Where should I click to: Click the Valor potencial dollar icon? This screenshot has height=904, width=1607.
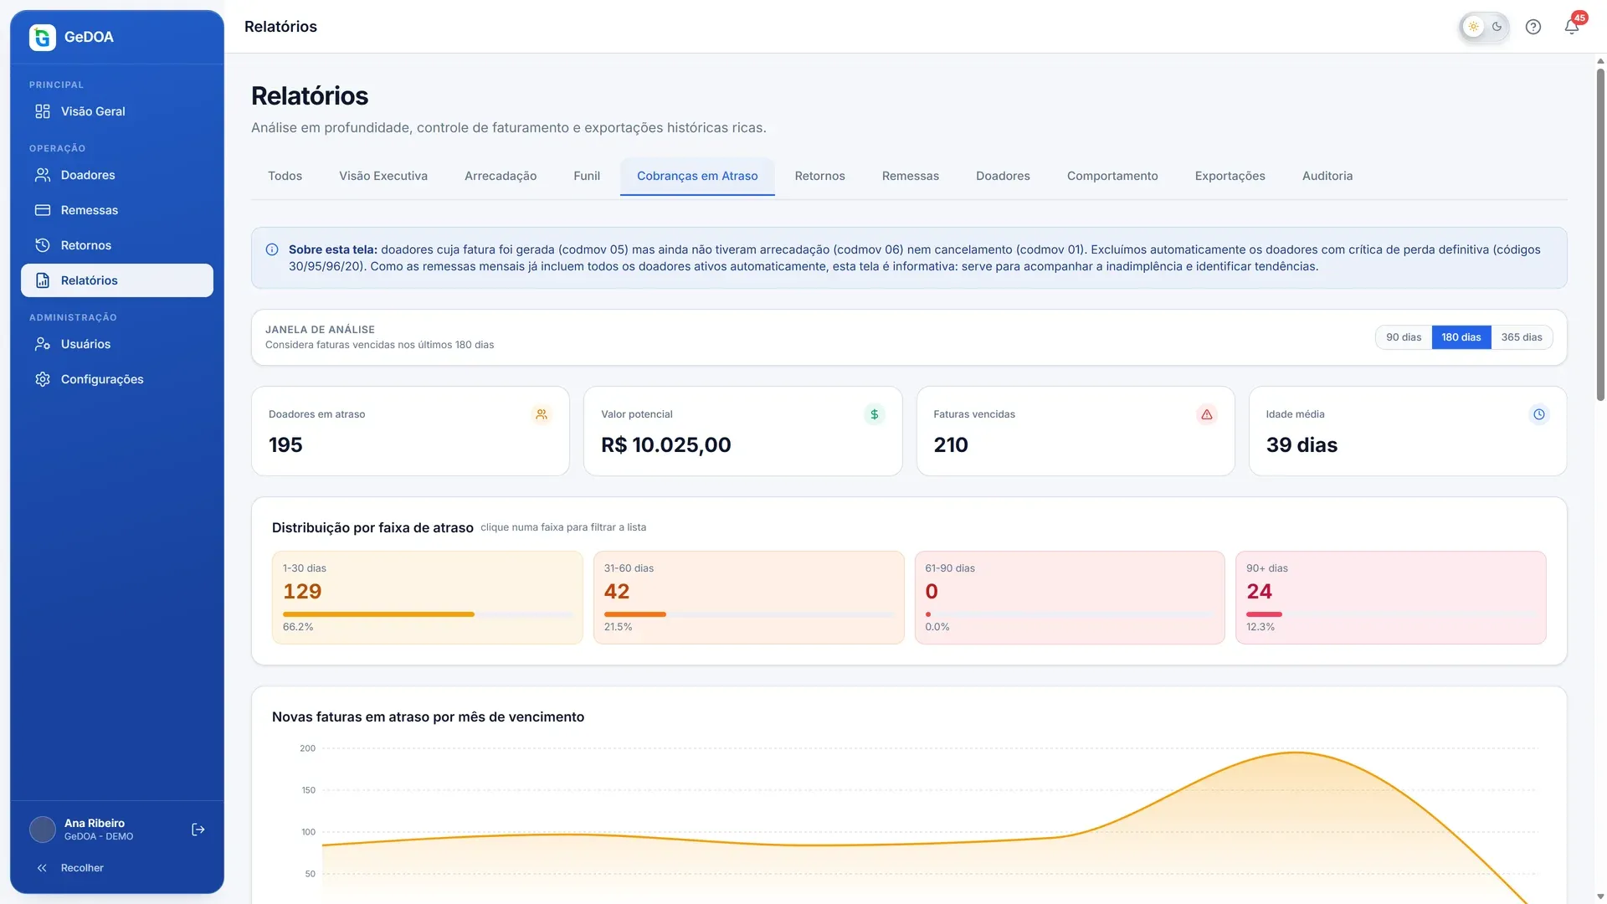(x=874, y=414)
